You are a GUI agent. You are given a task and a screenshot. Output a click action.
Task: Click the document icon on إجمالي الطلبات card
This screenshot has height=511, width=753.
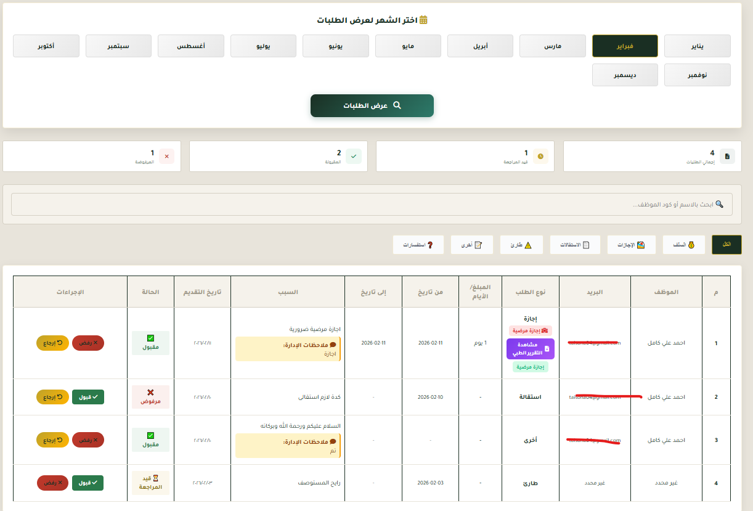click(x=727, y=156)
